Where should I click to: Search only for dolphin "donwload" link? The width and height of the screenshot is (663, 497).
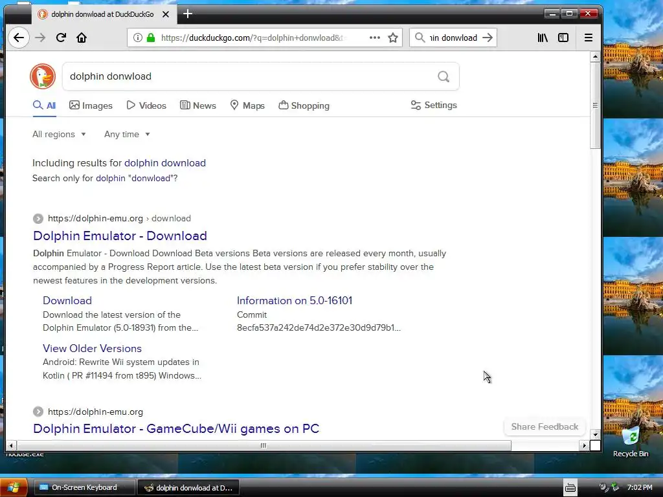coord(137,179)
